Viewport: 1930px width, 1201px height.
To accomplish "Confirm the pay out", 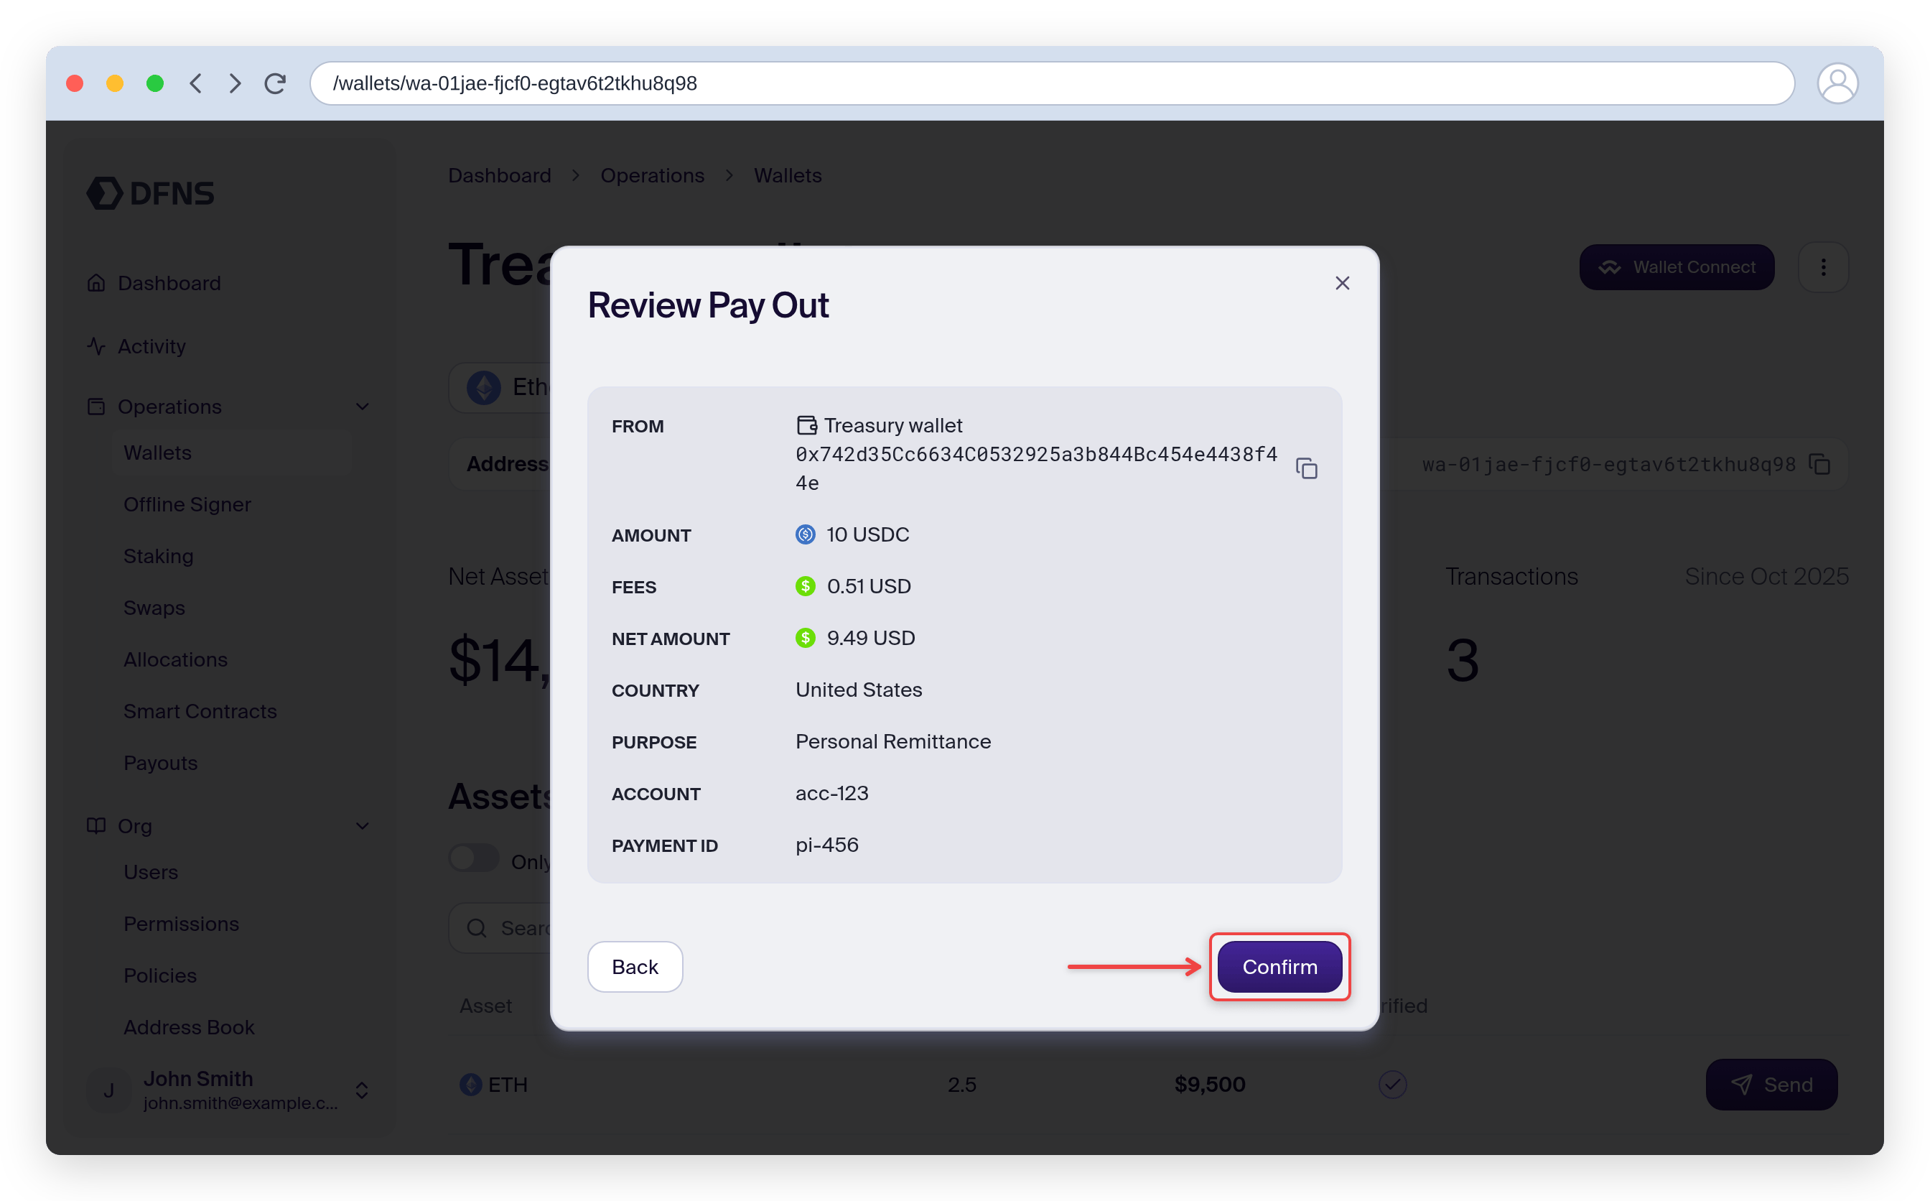I will tap(1279, 966).
